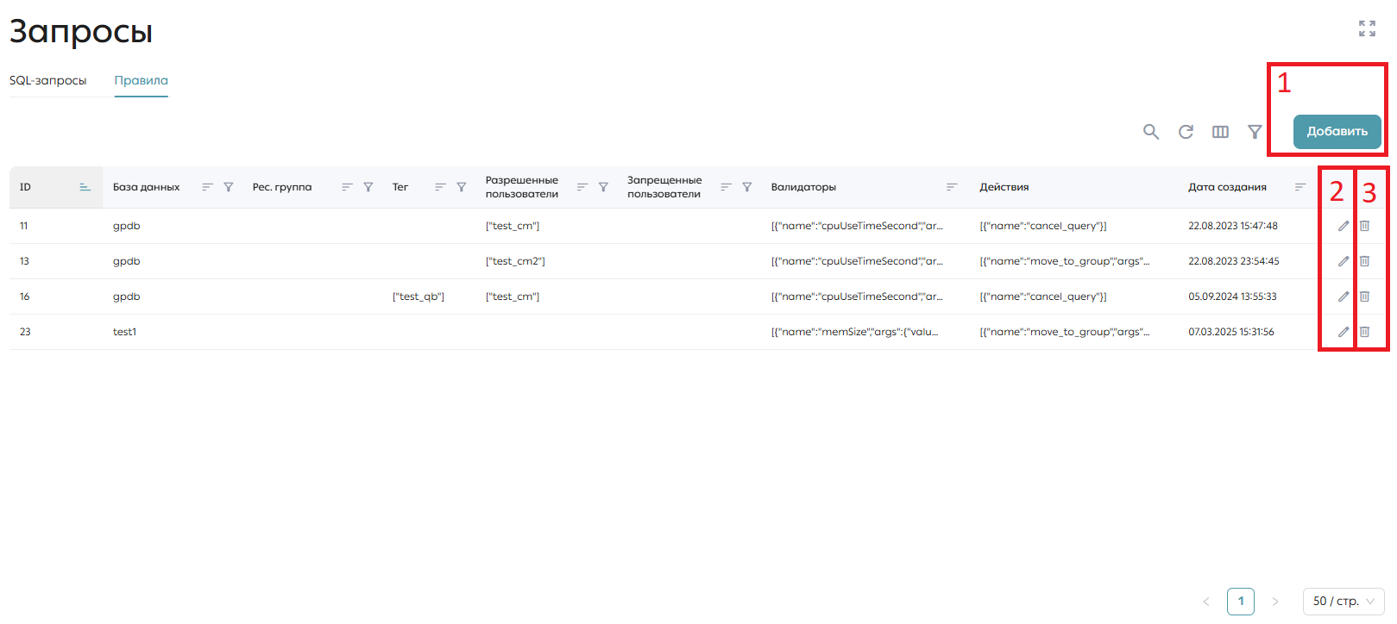Filter the Рес. группа column
Image resolution: width=1397 pixels, height=624 pixels.
pos(368,187)
